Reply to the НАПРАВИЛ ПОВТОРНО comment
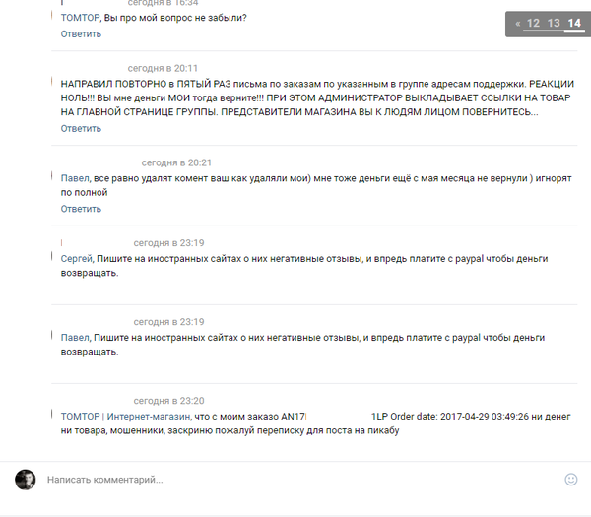Viewport: 591px width, 517px height. [x=81, y=129]
